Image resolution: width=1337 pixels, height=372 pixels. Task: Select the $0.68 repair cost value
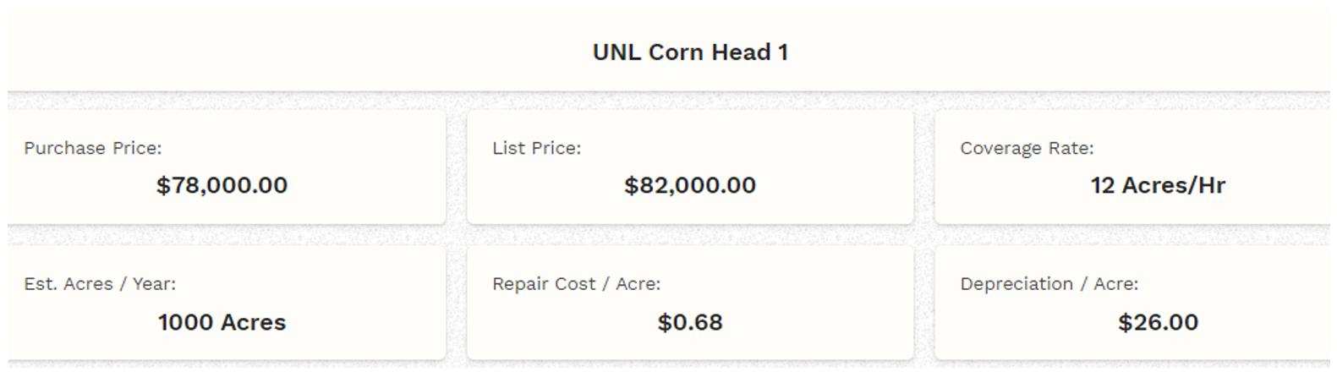point(690,322)
